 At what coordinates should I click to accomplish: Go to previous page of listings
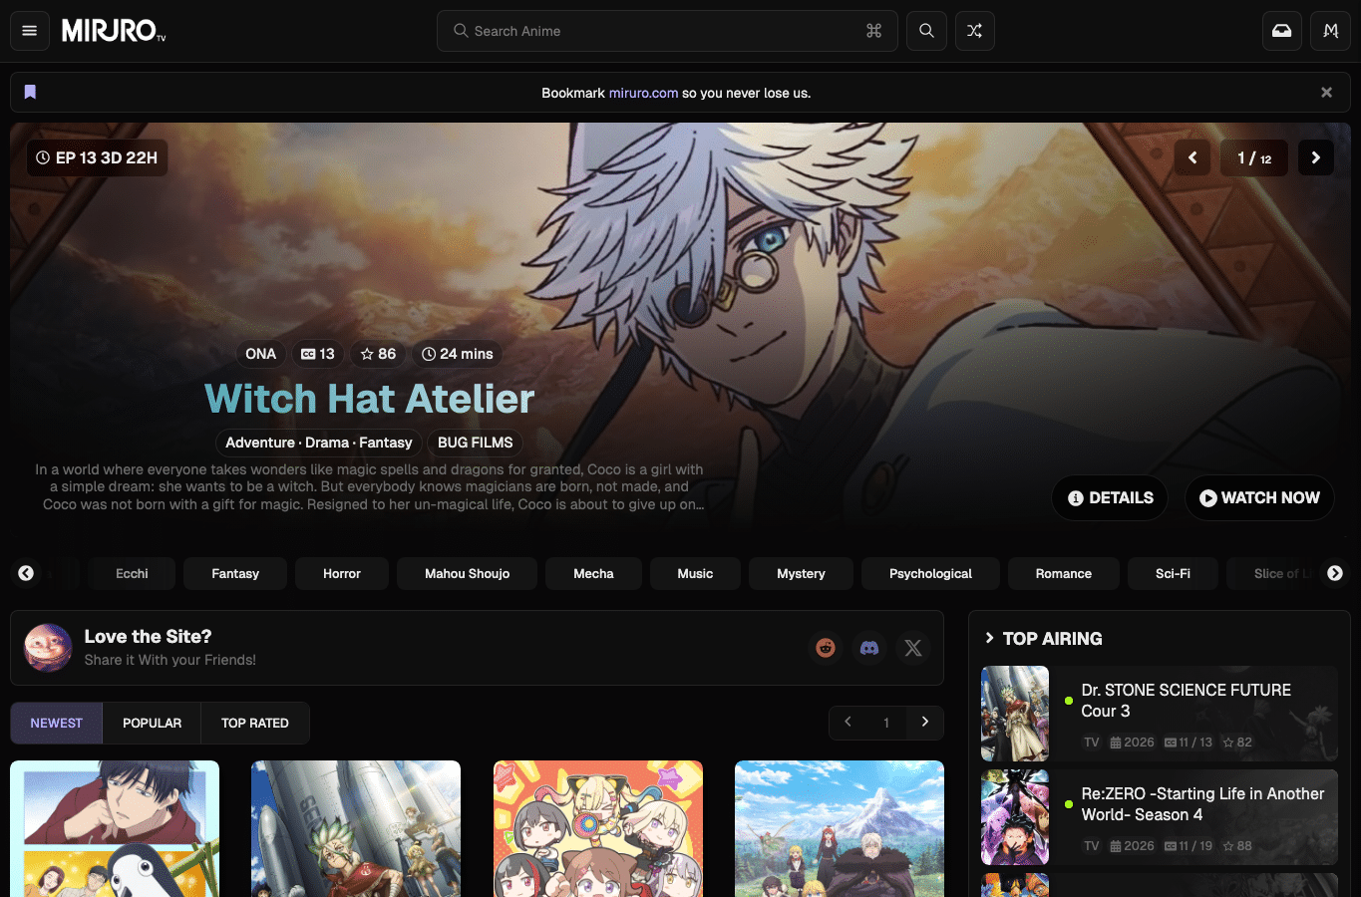pos(849,723)
